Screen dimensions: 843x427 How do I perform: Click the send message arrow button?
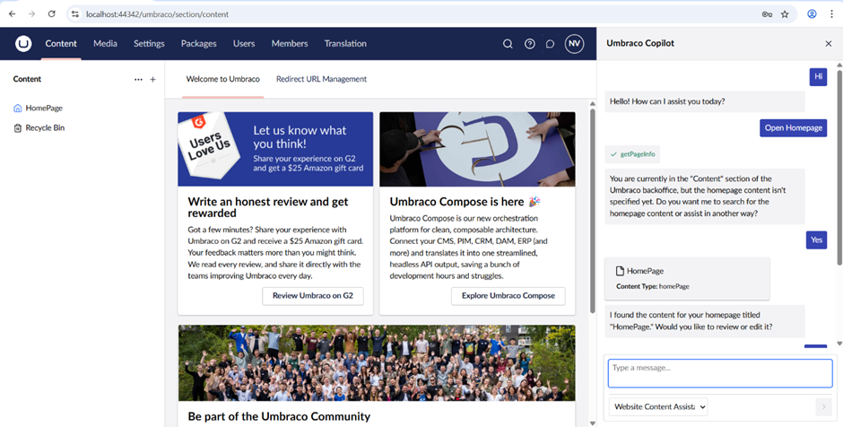point(823,406)
